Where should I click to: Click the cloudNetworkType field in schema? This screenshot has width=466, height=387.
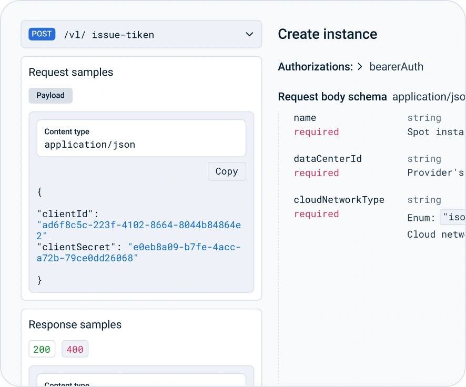pos(339,200)
